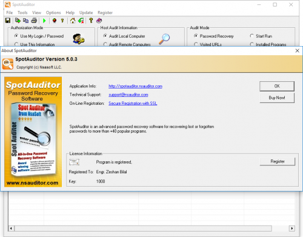Select Installed Programs audit mode
Screen dimensions: 303x237
268,44
